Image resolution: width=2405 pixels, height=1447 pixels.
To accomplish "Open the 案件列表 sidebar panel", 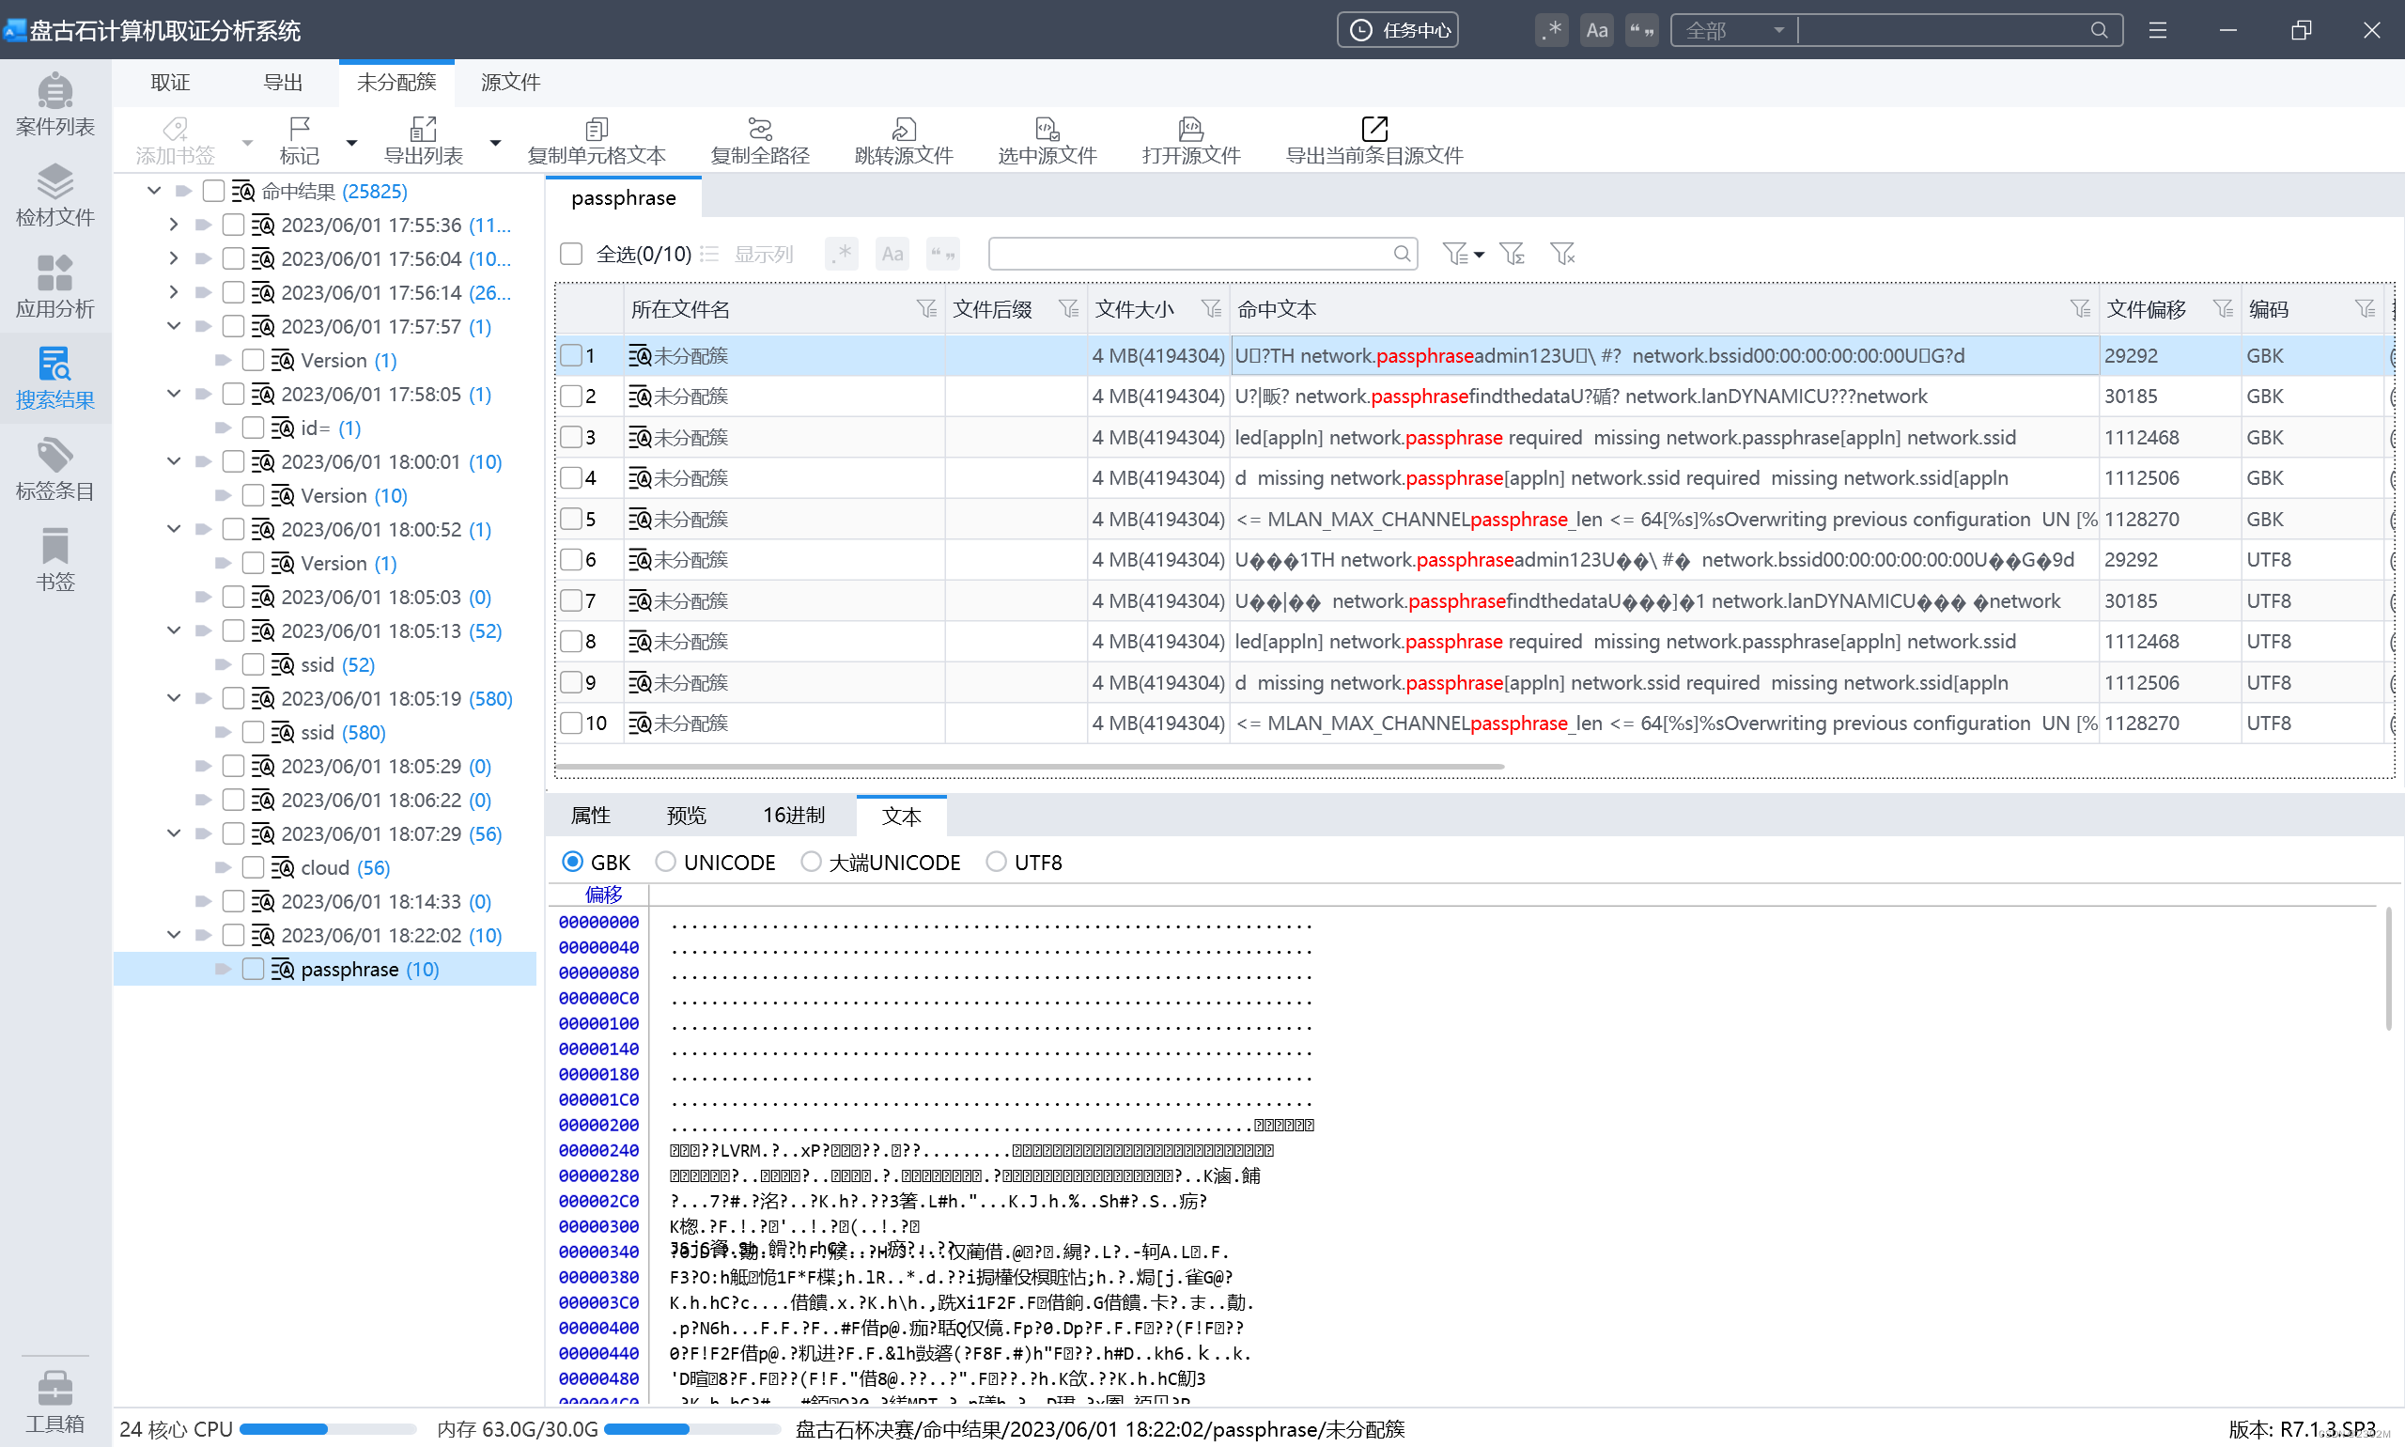I will click(54, 104).
